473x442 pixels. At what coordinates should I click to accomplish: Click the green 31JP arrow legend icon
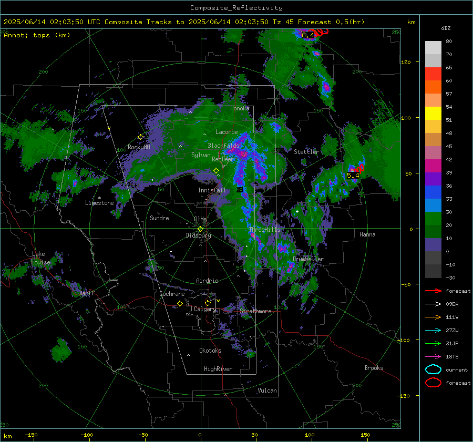(x=433, y=343)
